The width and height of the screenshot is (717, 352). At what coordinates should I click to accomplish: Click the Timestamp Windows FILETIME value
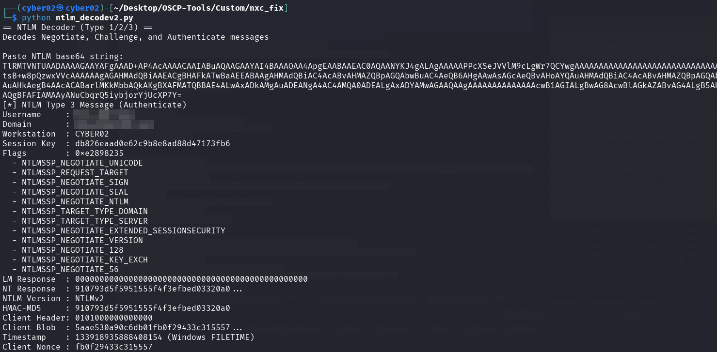[165, 337]
